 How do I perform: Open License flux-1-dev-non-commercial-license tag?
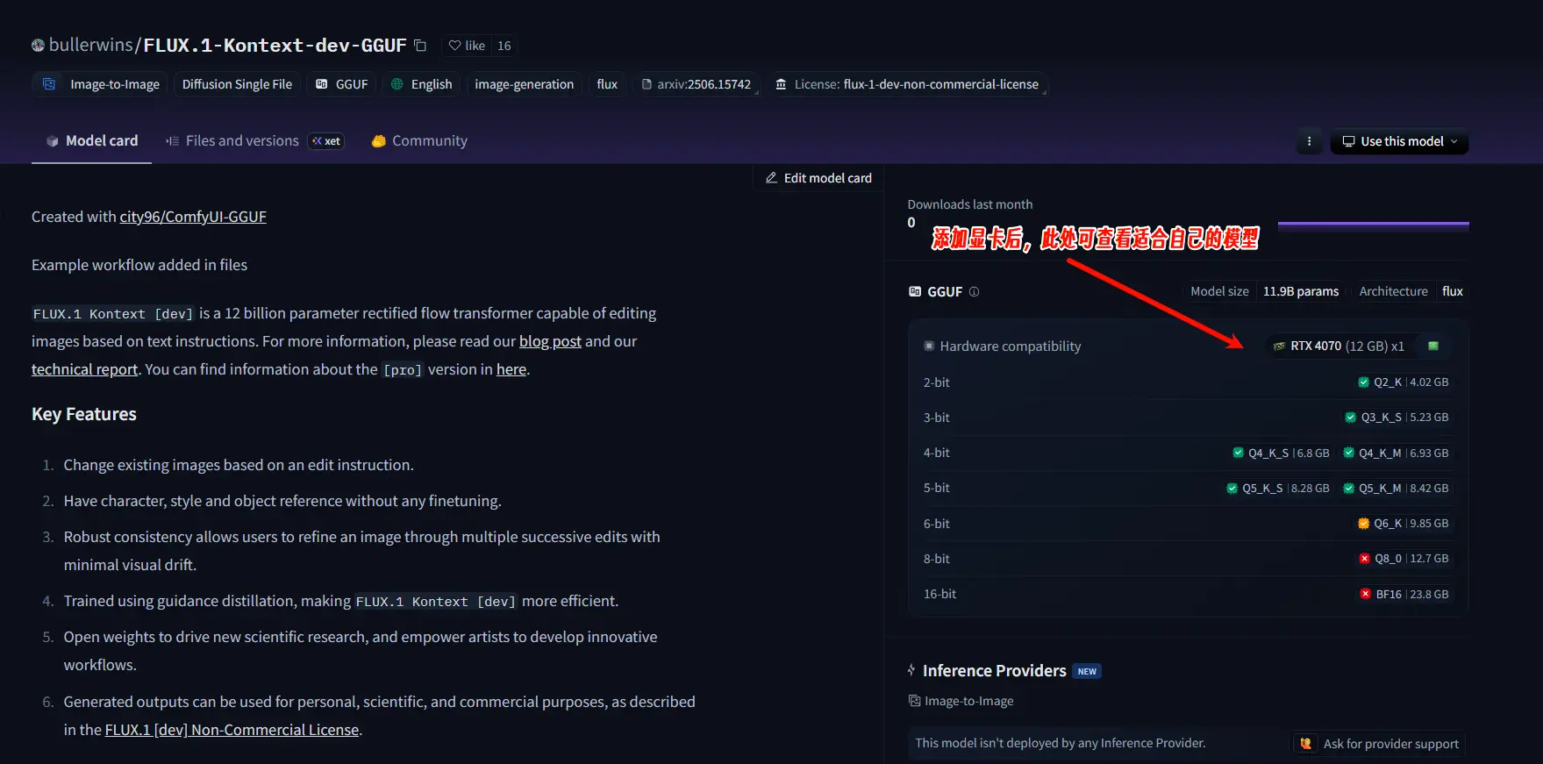906,84
